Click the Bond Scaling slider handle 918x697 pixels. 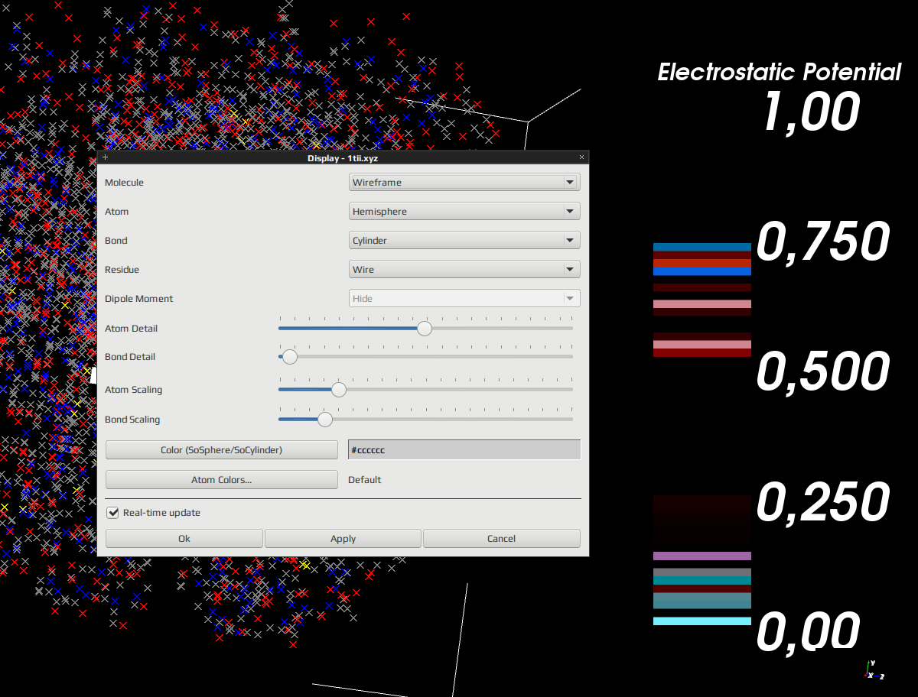tap(325, 419)
